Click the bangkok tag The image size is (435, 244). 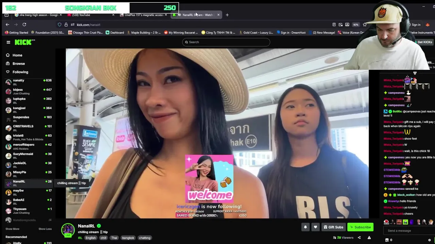coord(128,238)
